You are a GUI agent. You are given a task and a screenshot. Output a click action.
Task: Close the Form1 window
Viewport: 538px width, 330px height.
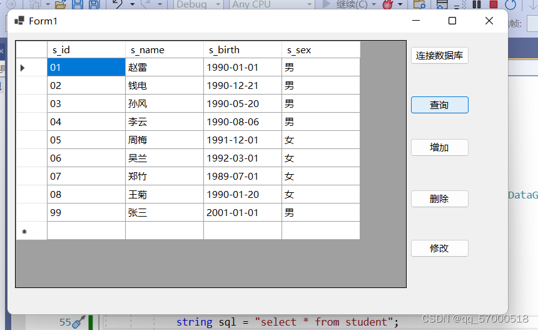click(489, 21)
